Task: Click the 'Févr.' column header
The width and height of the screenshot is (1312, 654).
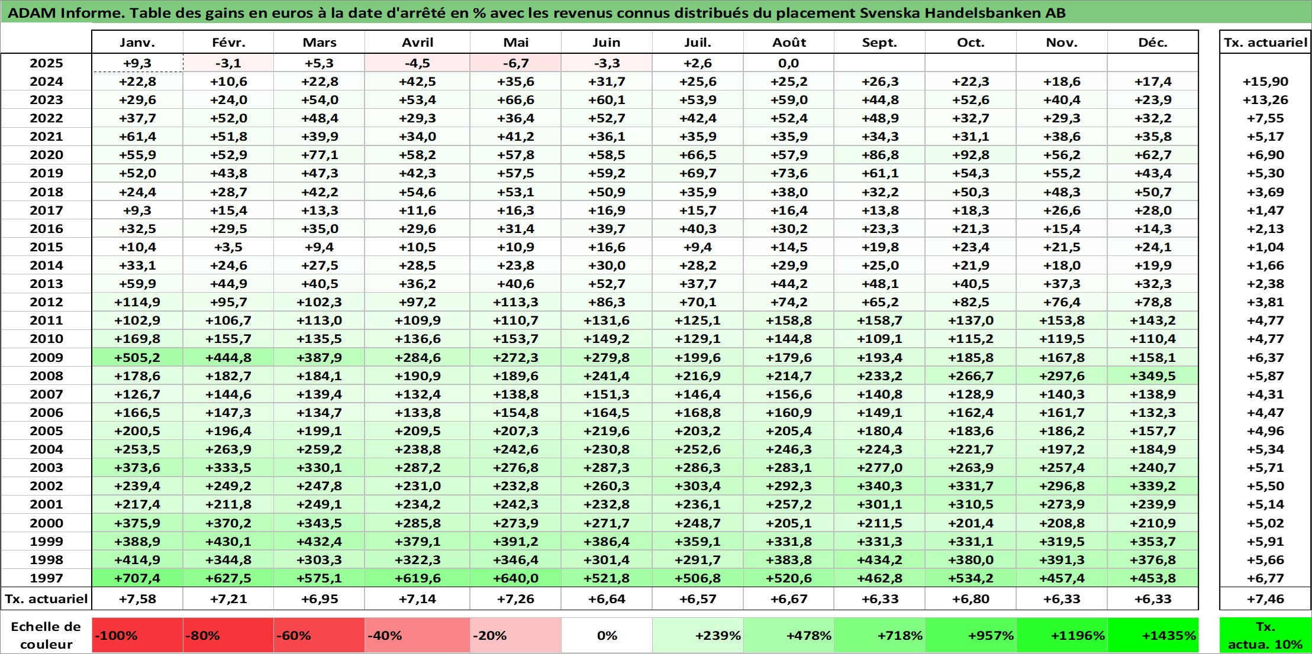Action: pyautogui.click(x=228, y=42)
